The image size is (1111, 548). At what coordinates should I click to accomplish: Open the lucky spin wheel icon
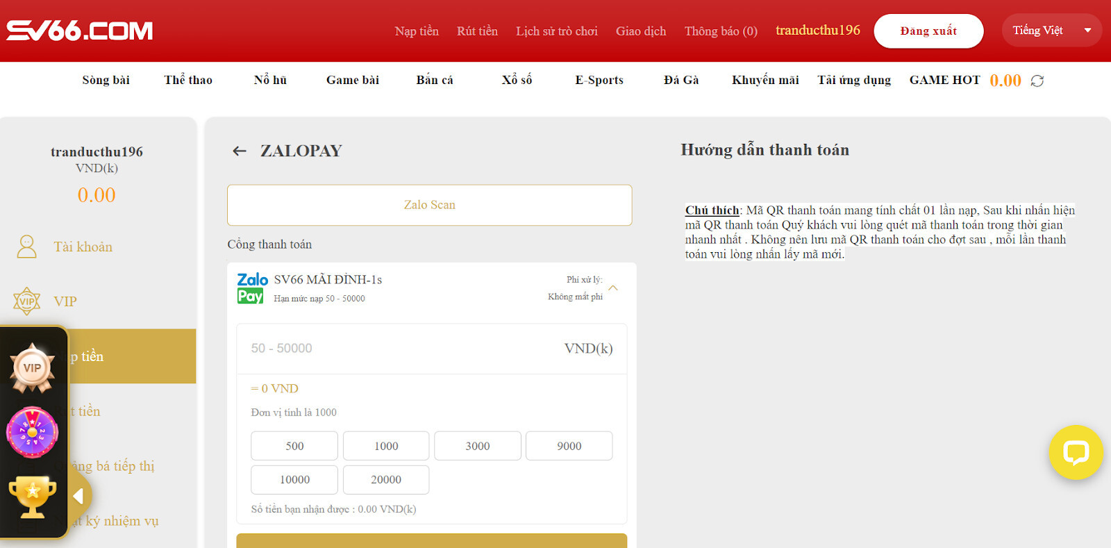(32, 432)
